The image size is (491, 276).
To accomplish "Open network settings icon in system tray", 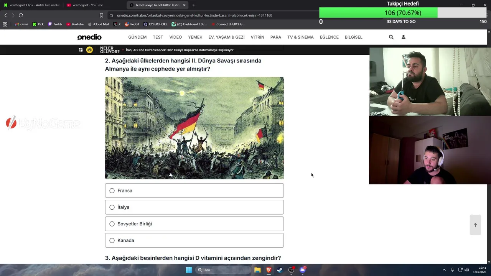I will pos(460,270).
